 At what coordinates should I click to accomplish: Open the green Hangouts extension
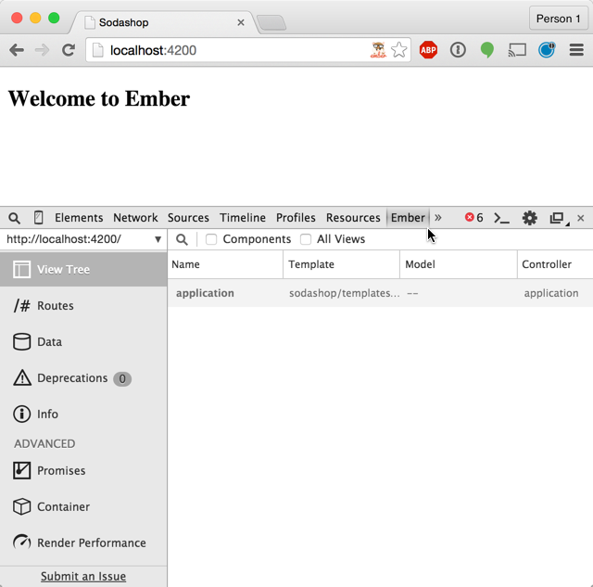pos(487,50)
